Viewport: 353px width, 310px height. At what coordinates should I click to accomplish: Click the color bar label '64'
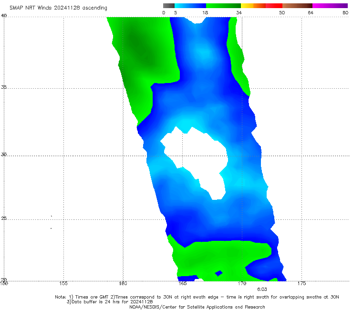[x=311, y=13]
